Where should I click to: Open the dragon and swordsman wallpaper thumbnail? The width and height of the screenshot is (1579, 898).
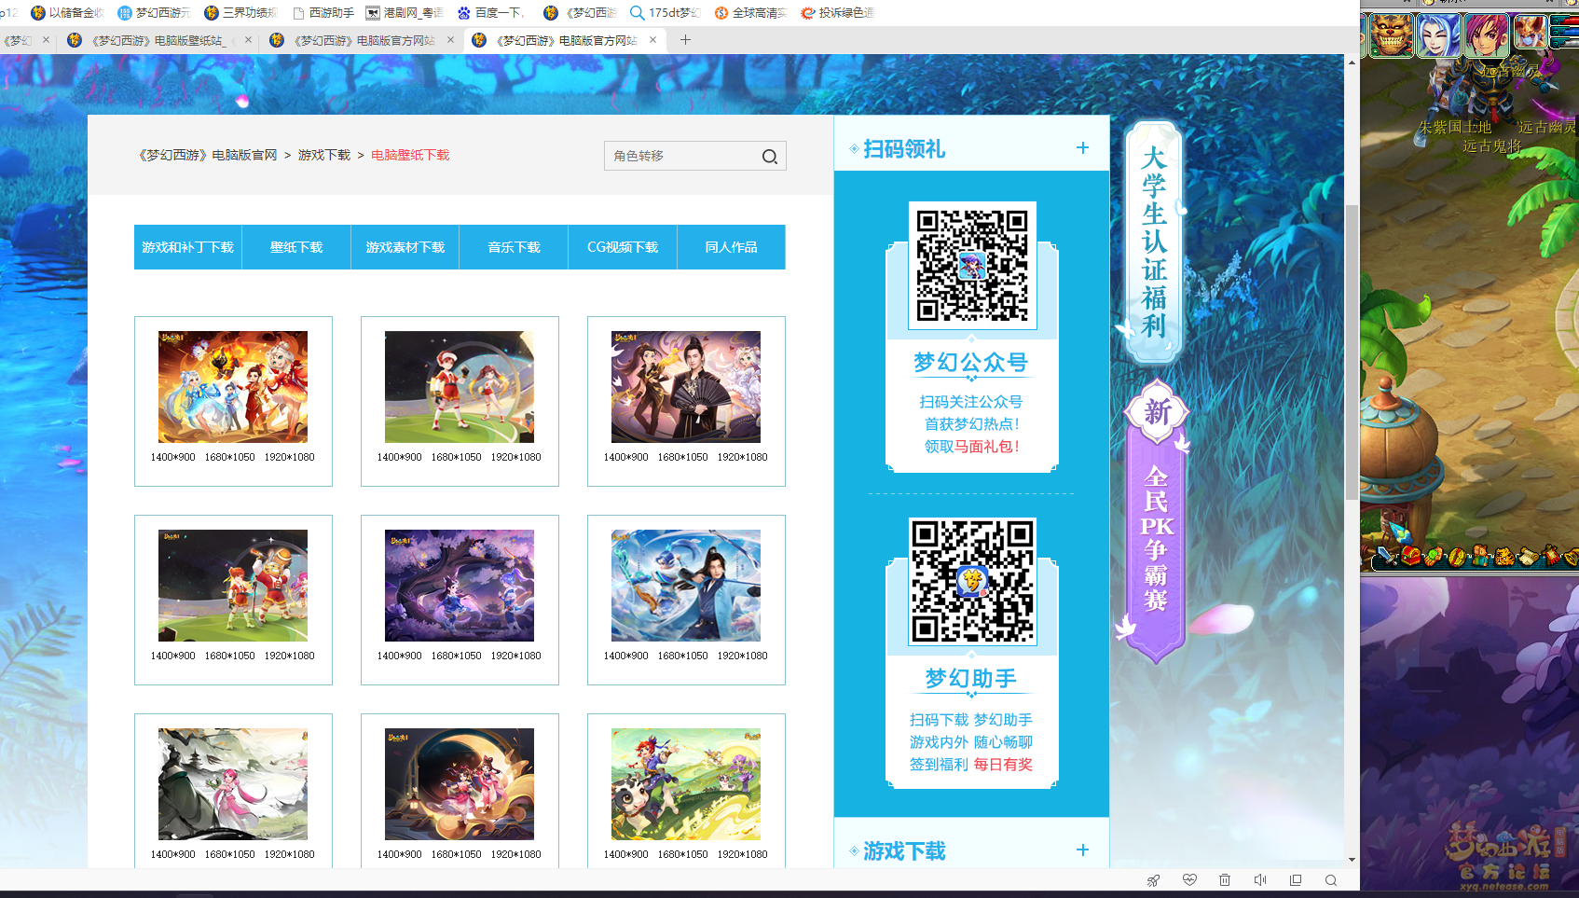pos(686,586)
